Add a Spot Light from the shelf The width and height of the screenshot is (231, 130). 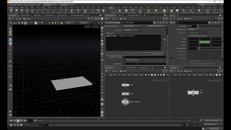tap(126, 11)
